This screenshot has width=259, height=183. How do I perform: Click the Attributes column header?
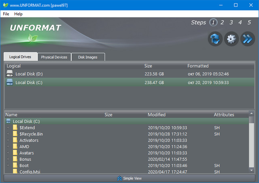[x=224, y=114]
